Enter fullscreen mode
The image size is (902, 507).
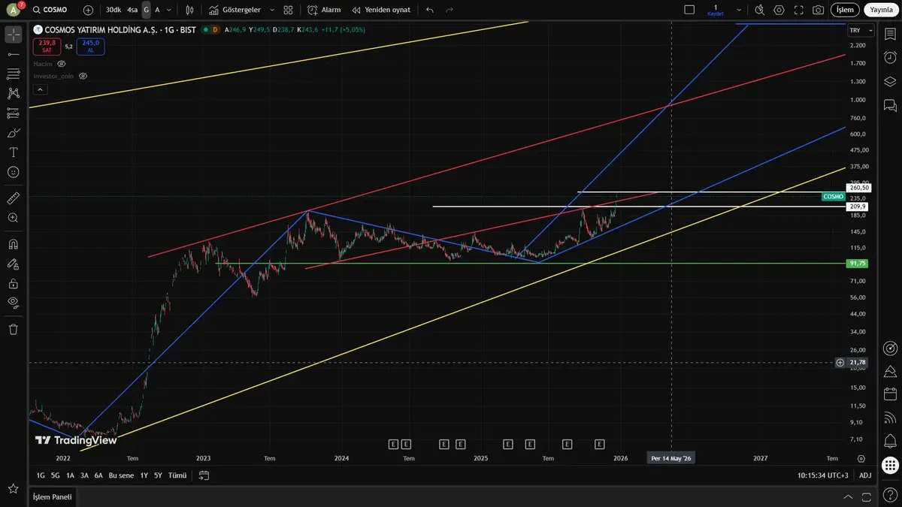tap(798, 10)
